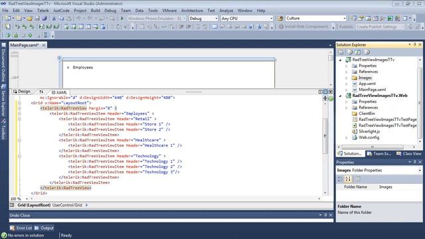Select Silverlight.js in Solution Explorer
Screen dimensions: 425x239
[x=369, y=131]
